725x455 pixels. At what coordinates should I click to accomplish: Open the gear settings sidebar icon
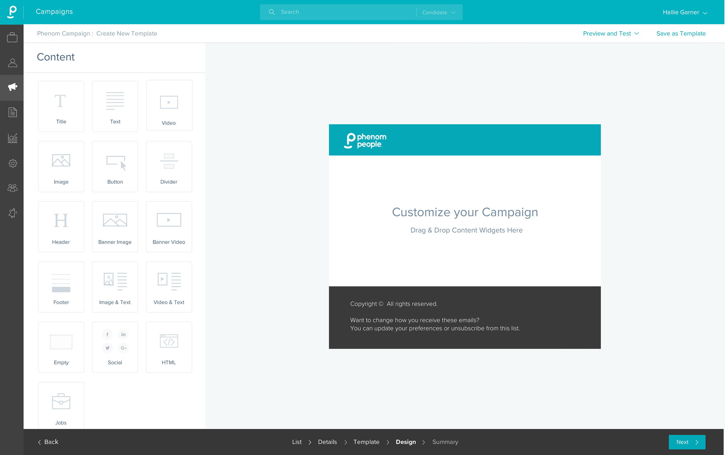tap(12, 163)
